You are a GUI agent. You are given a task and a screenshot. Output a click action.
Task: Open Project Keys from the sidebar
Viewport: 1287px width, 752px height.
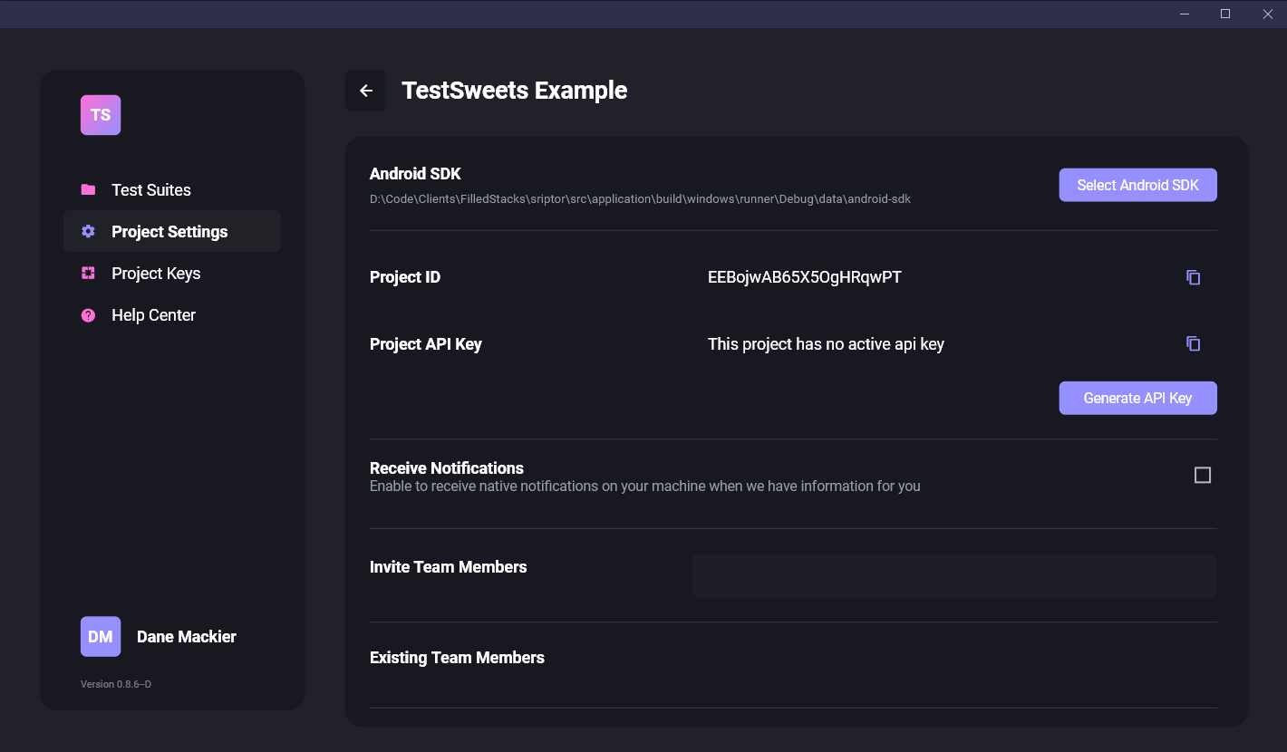156,274
